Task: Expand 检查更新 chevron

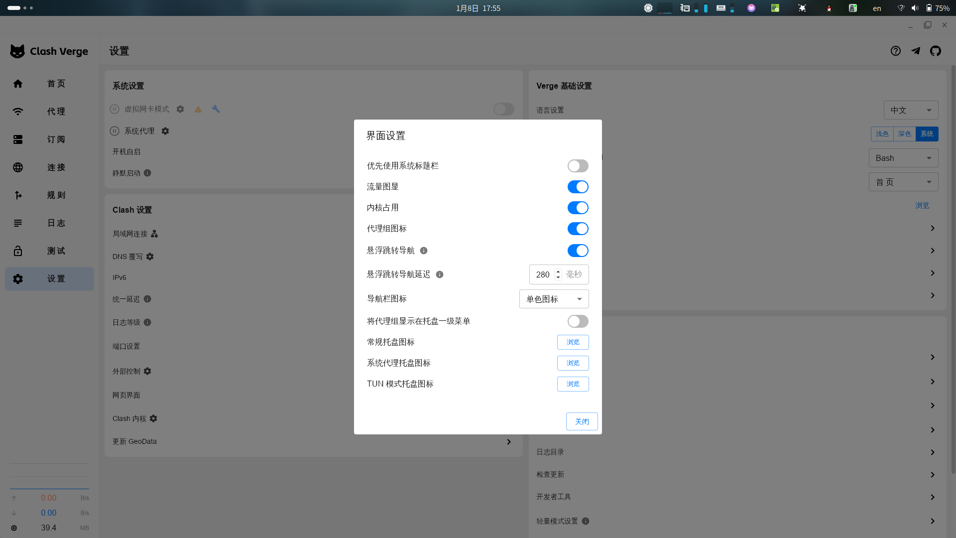Action: coord(933,475)
